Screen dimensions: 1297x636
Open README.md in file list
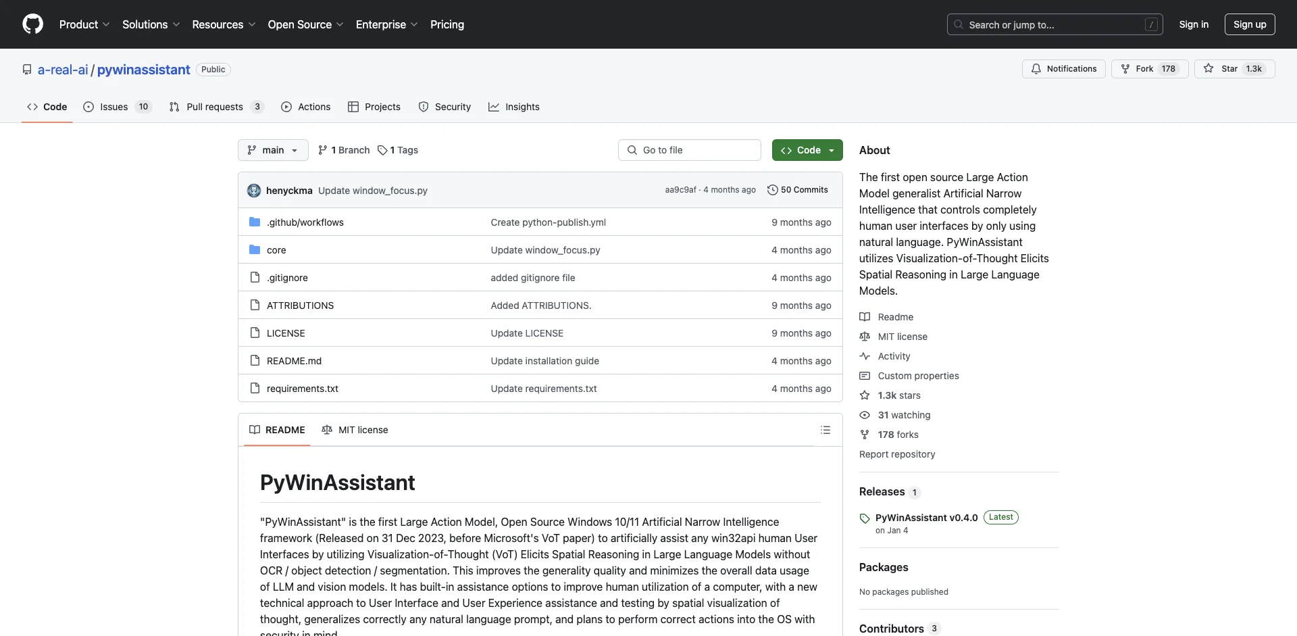[x=294, y=361]
